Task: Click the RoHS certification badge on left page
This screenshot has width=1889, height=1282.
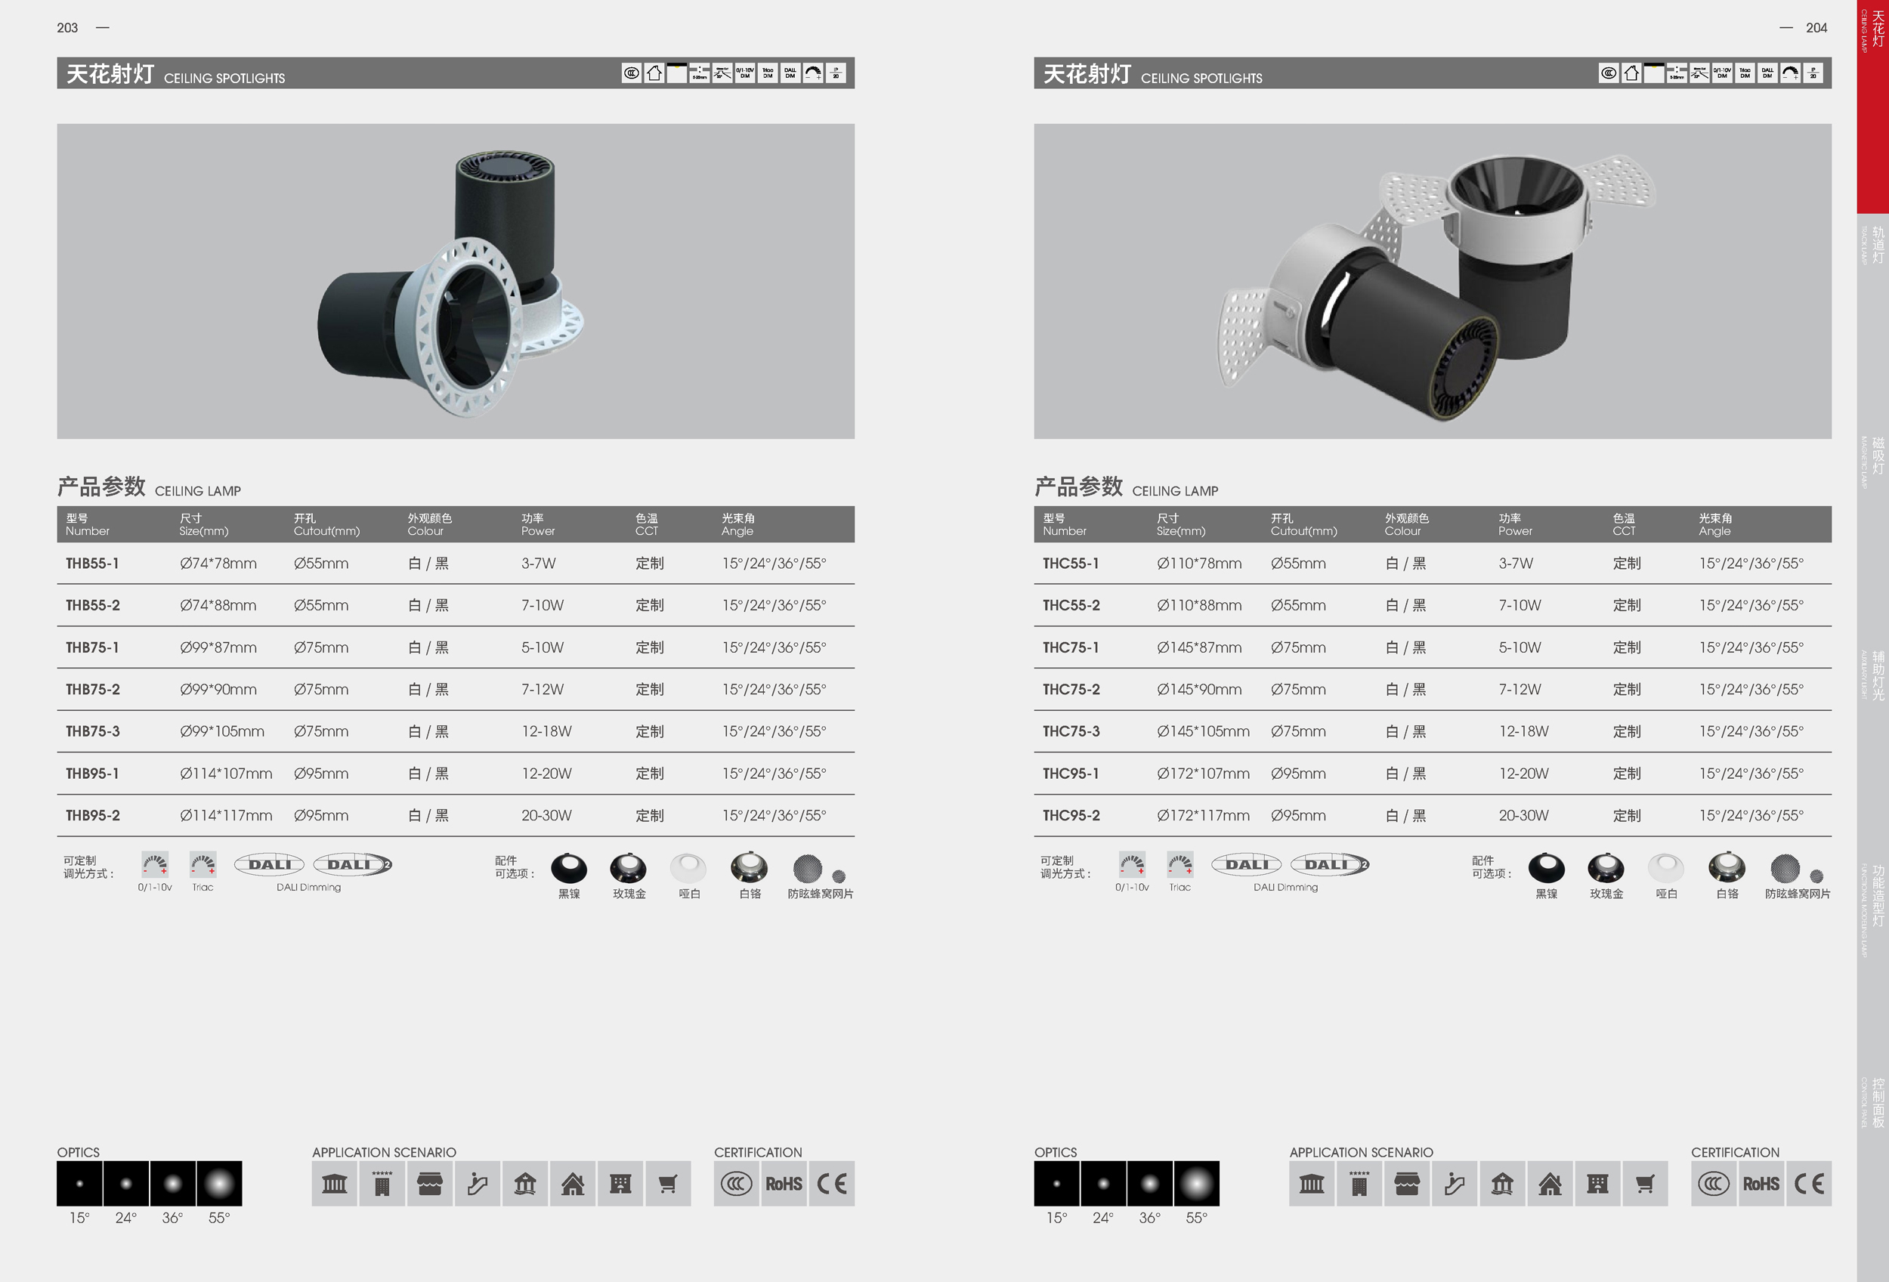Action: 784,1184
